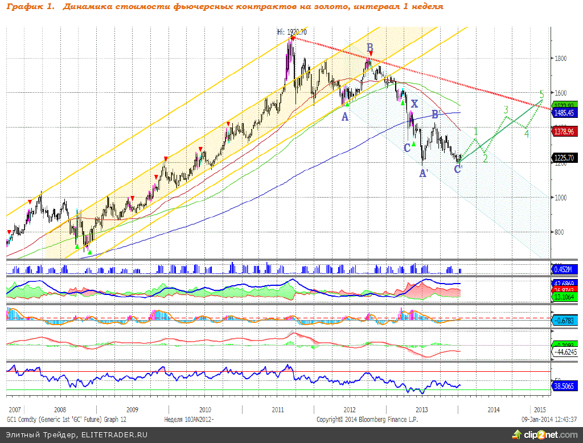The height and width of the screenshot is (443, 583).
Task: Select the green wave label 5
Action: point(541,93)
